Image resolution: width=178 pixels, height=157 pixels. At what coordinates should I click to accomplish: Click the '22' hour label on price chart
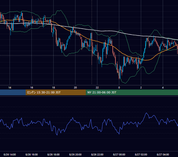click(x=97, y=88)
